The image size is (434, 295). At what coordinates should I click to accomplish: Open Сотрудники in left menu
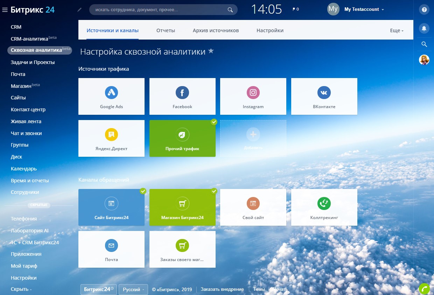[x=25, y=192]
